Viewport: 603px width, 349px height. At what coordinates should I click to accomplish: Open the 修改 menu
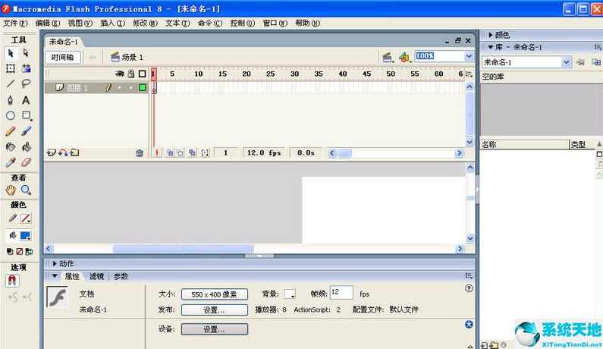tap(146, 23)
